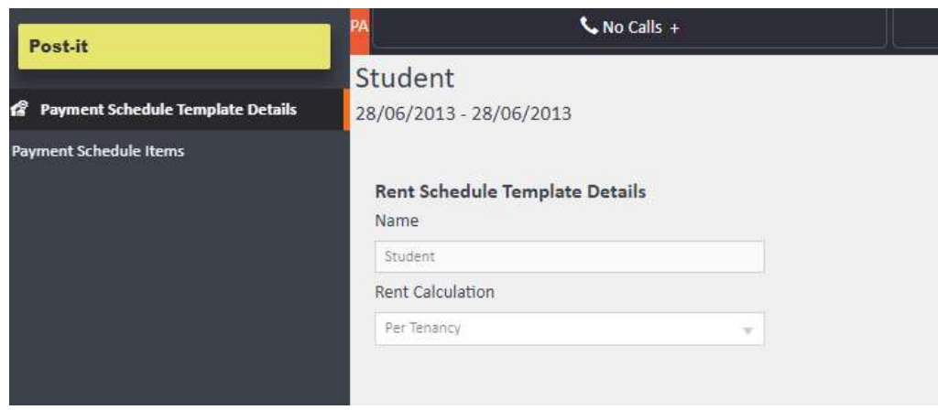Click the 28/06/2013 date range text
The height and width of the screenshot is (410, 938).
coord(463,114)
